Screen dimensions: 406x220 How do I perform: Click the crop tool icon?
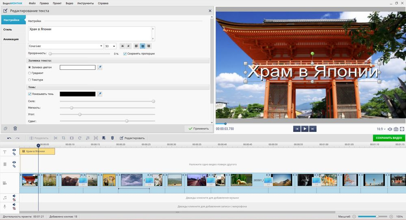point(63,138)
